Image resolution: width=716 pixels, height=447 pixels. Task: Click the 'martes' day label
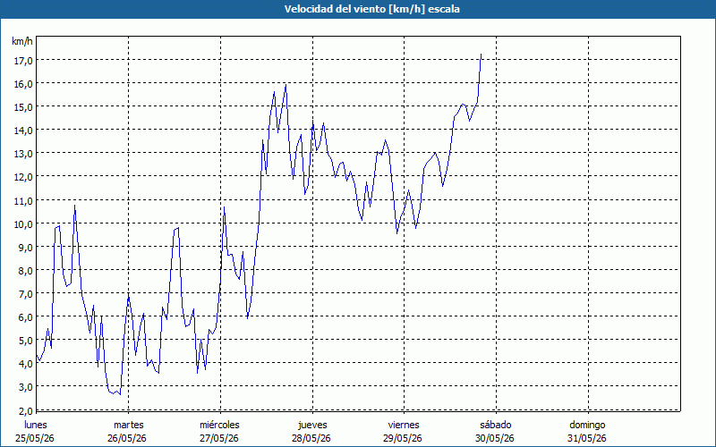click(x=129, y=425)
